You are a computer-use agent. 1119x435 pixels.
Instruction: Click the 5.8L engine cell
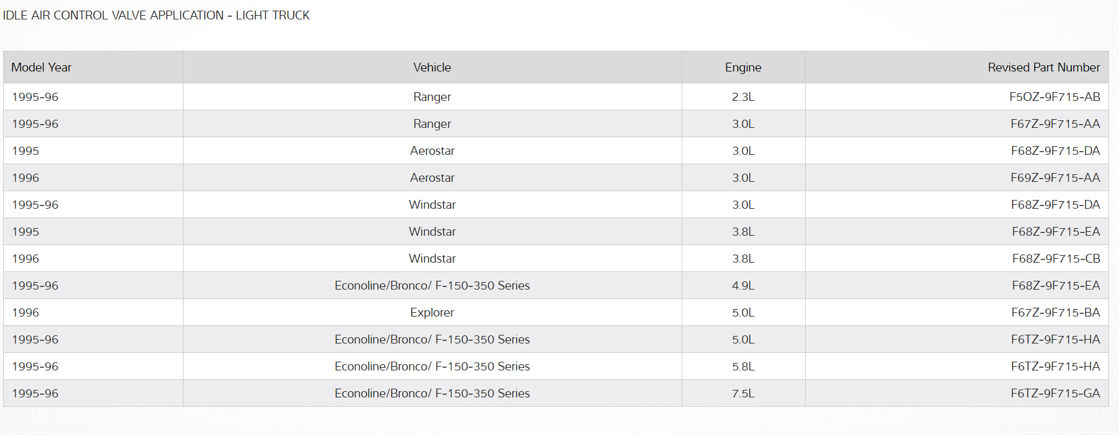pos(743,366)
